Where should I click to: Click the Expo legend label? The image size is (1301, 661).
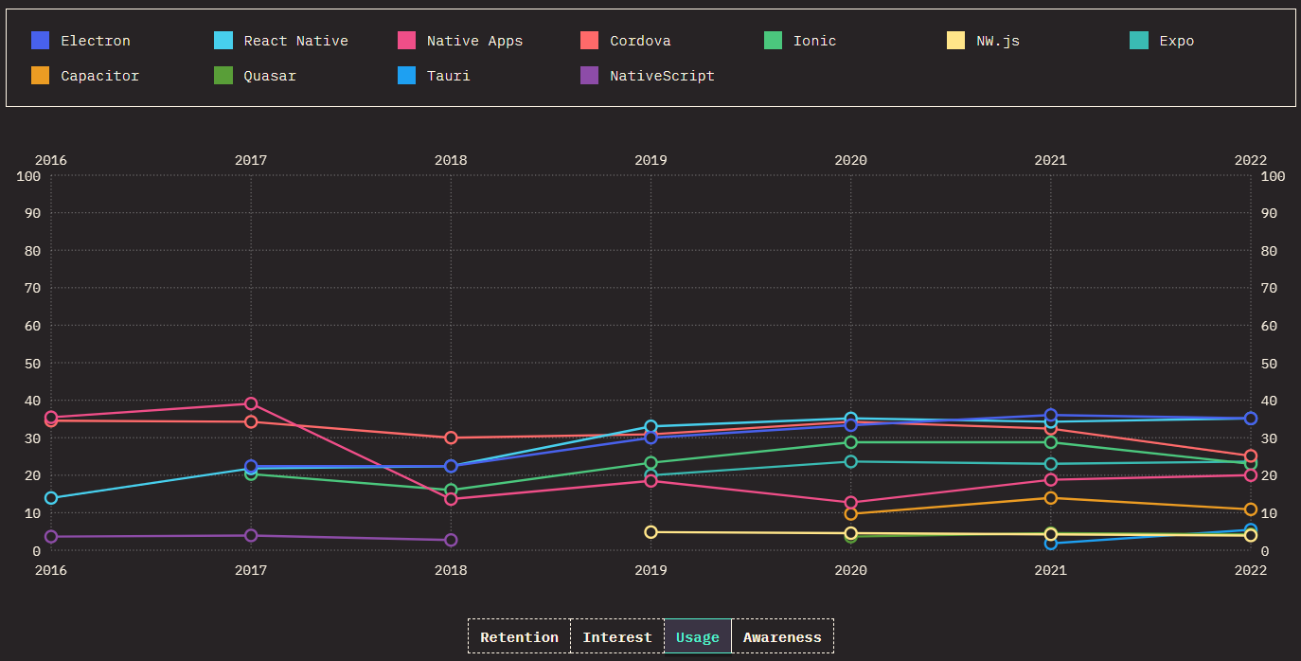tap(1177, 41)
